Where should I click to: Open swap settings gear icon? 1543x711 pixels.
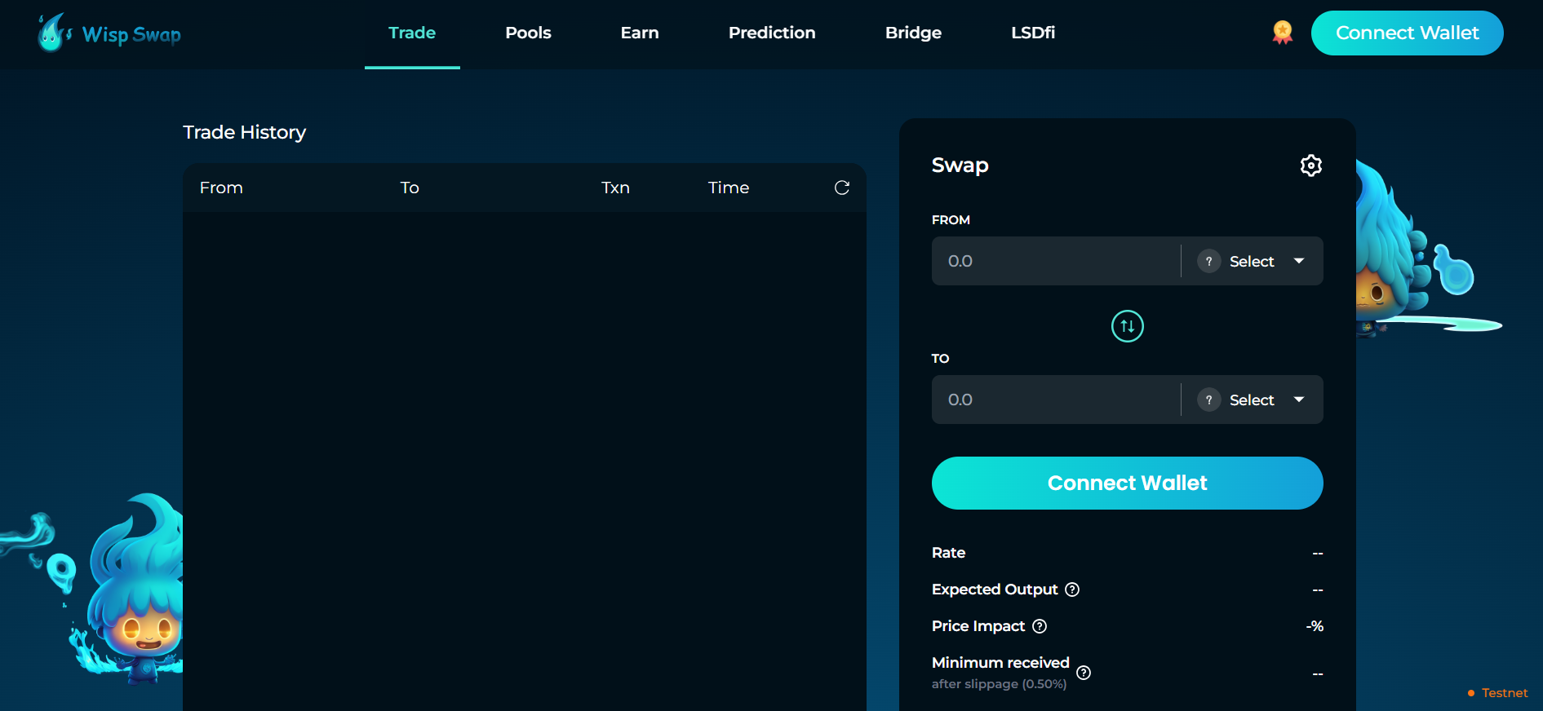[1310, 166]
